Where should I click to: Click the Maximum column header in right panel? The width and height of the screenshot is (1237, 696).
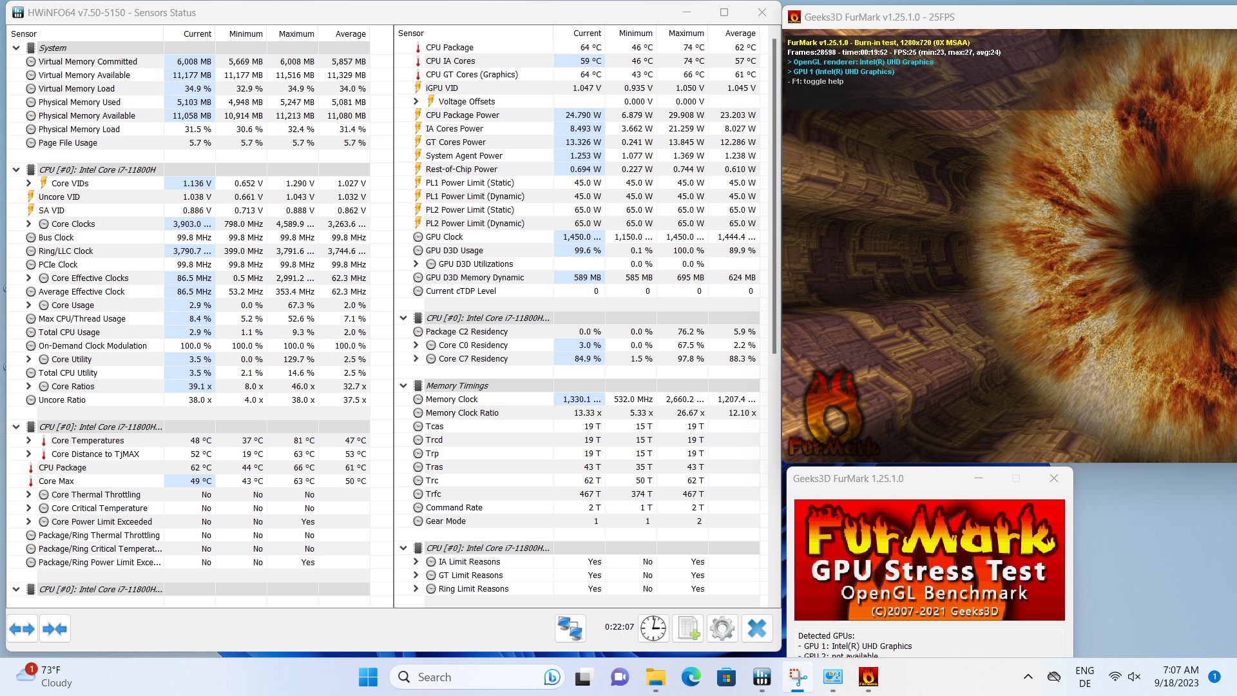682,33
